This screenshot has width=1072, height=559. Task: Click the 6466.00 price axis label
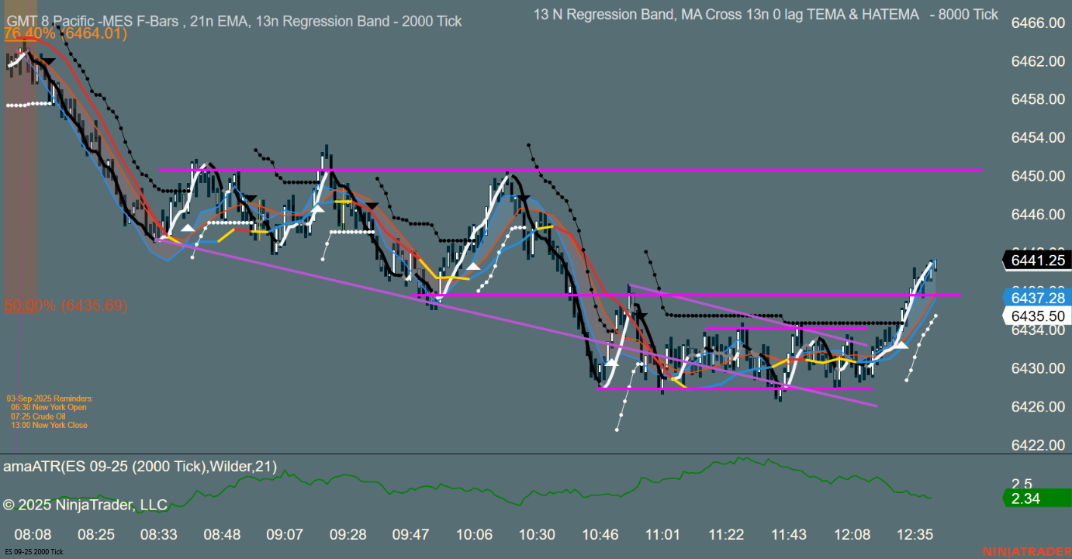coord(1038,23)
